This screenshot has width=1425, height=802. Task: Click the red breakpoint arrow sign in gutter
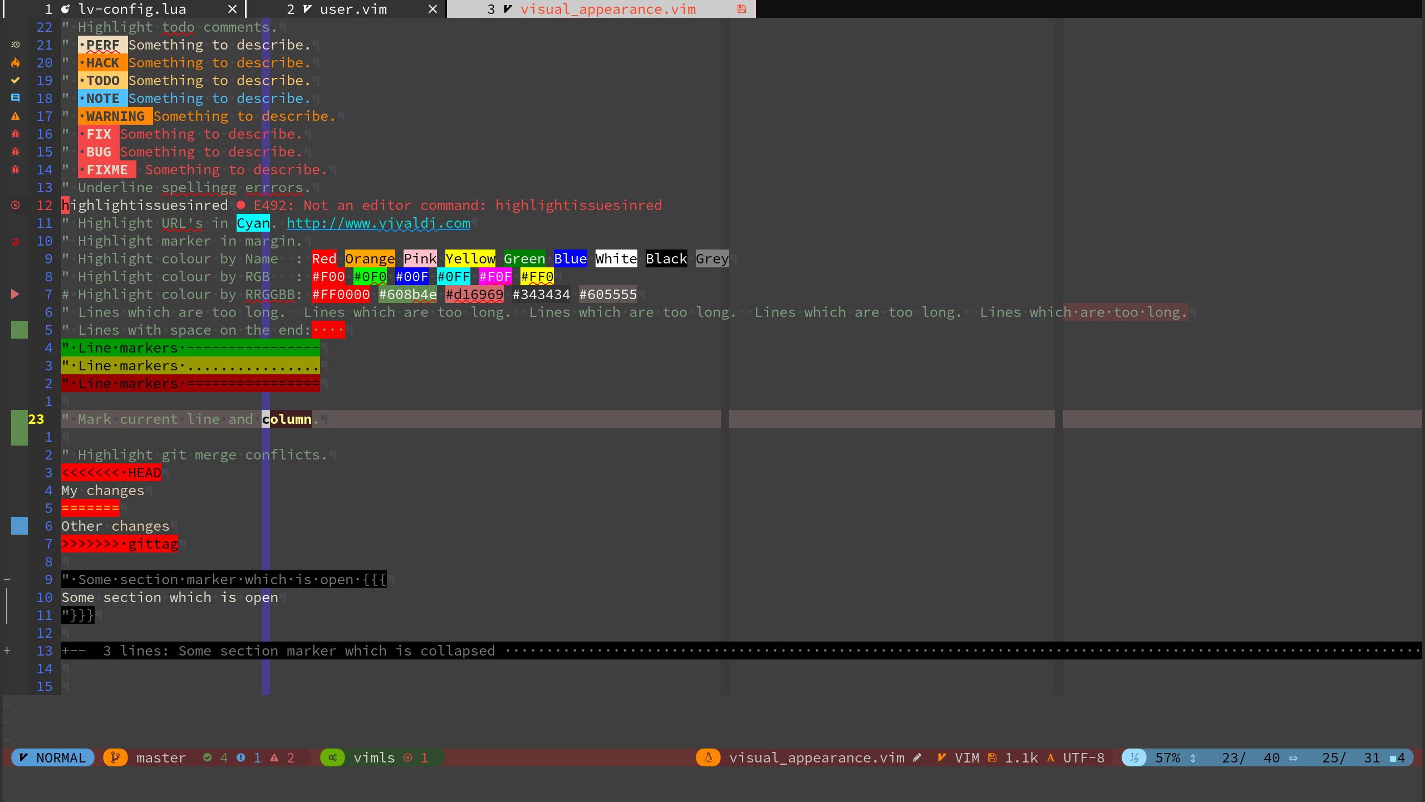16,294
